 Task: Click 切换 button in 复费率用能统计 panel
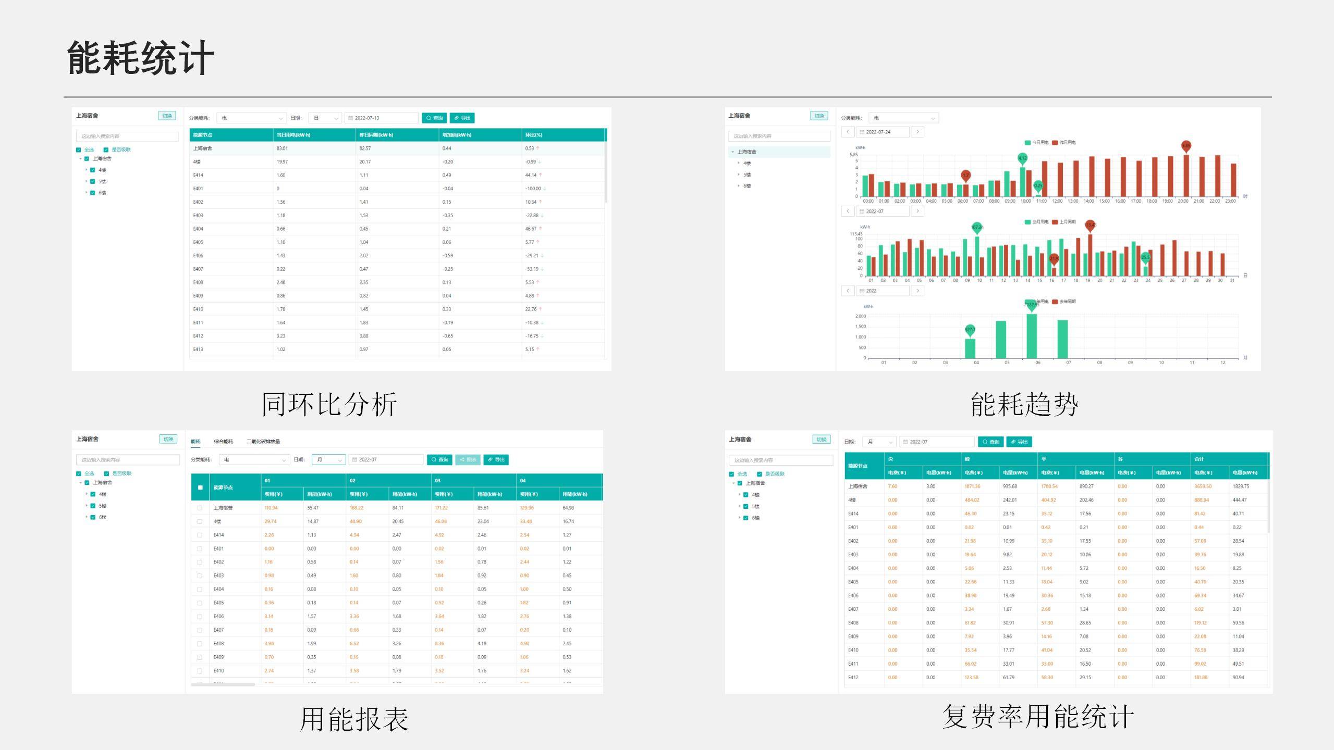click(x=821, y=440)
